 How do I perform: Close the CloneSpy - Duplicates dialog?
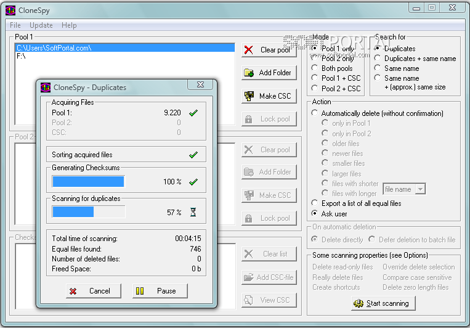(200, 84)
